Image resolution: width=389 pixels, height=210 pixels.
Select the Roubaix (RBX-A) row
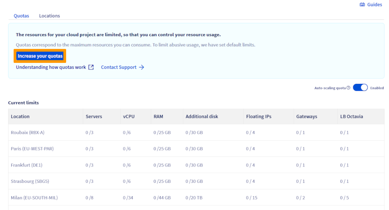click(28, 133)
